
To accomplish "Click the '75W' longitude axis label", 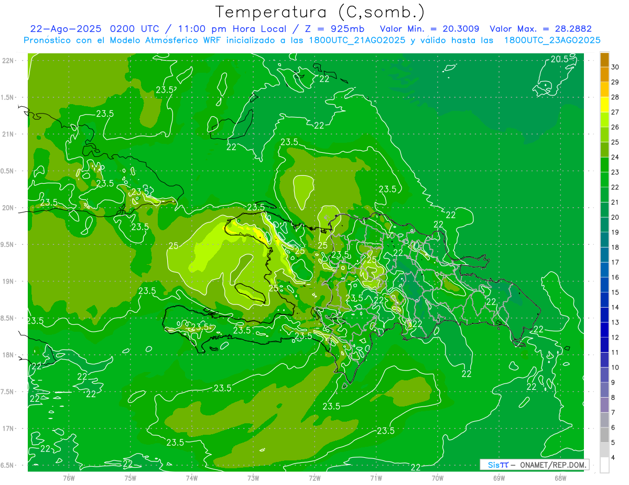I will [x=130, y=478].
